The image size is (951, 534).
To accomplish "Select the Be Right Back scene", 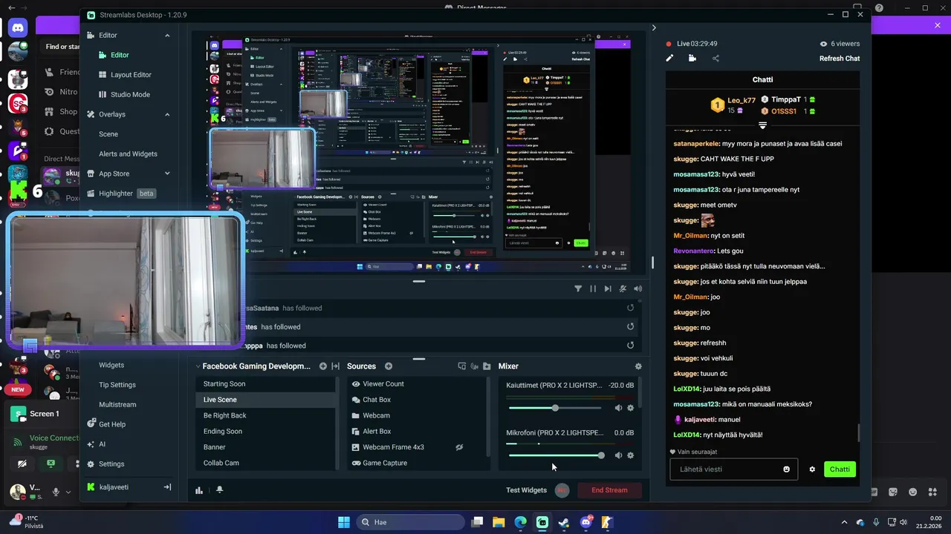I will pyautogui.click(x=266, y=415).
